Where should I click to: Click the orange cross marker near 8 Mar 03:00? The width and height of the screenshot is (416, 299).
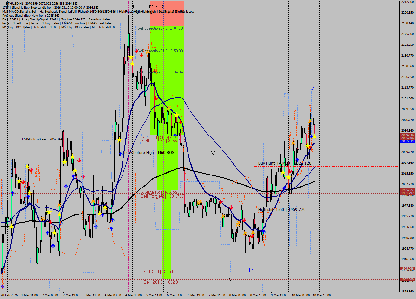click(x=238, y=223)
